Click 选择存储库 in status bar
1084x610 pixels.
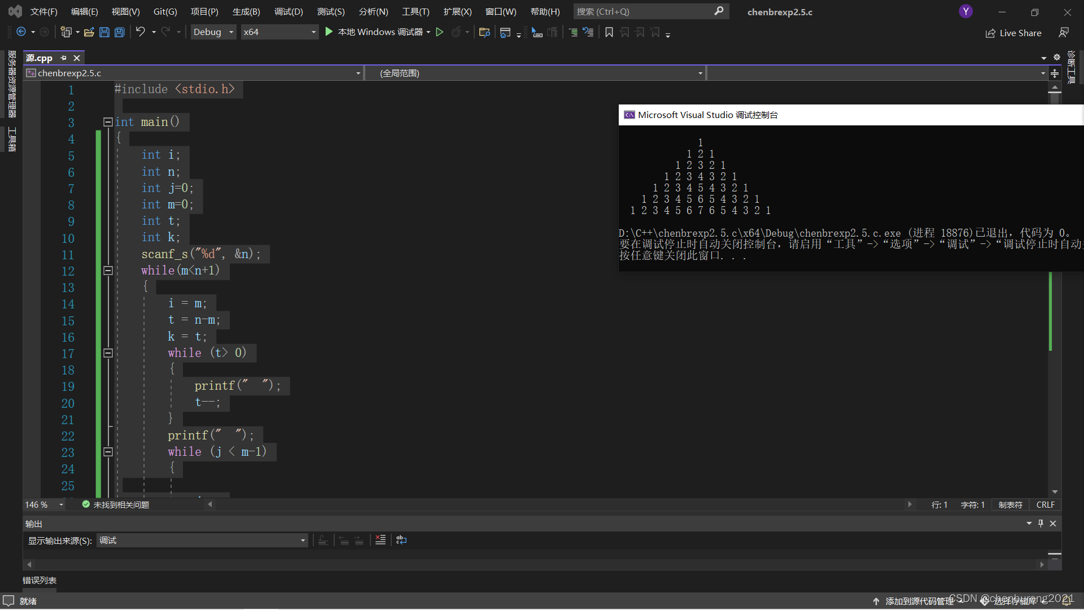1015,601
